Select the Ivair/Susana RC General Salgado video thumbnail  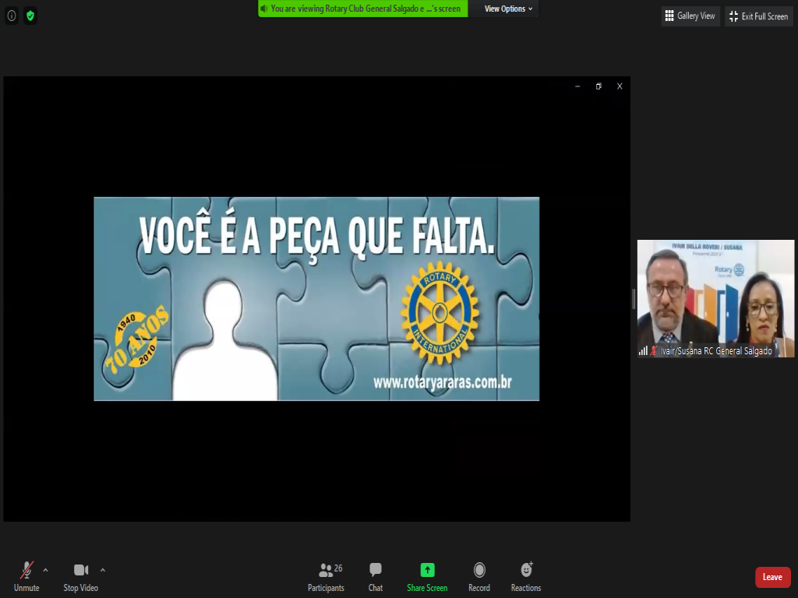click(715, 298)
